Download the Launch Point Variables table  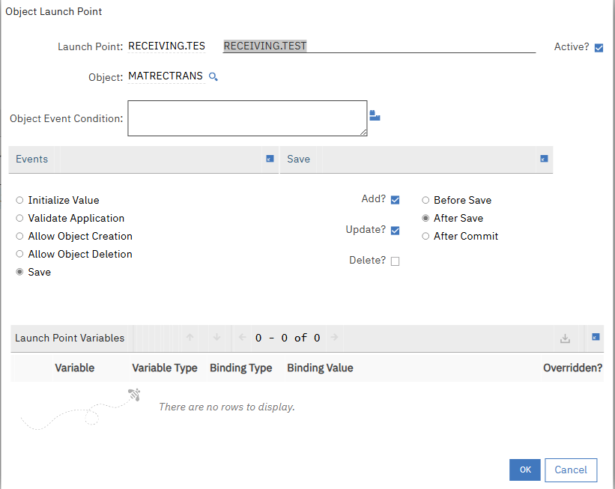tap(566, 338)
